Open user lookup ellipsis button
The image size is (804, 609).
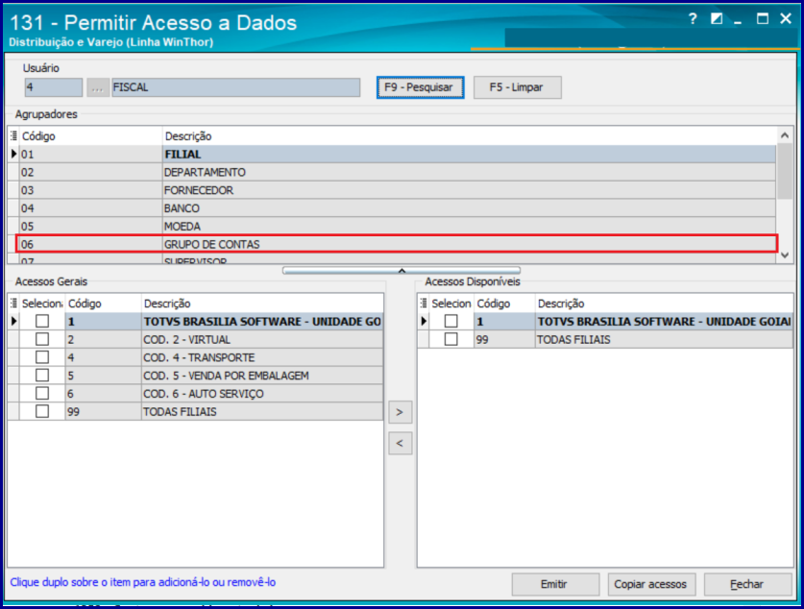97,87
